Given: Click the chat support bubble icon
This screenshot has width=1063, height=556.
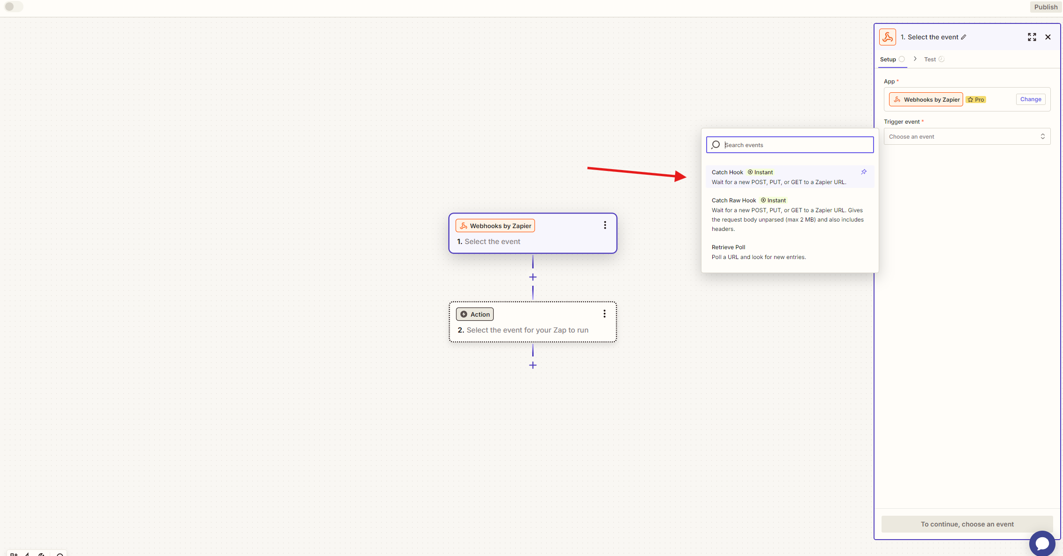Looking at the screenshot, I should coord(1042,543).
